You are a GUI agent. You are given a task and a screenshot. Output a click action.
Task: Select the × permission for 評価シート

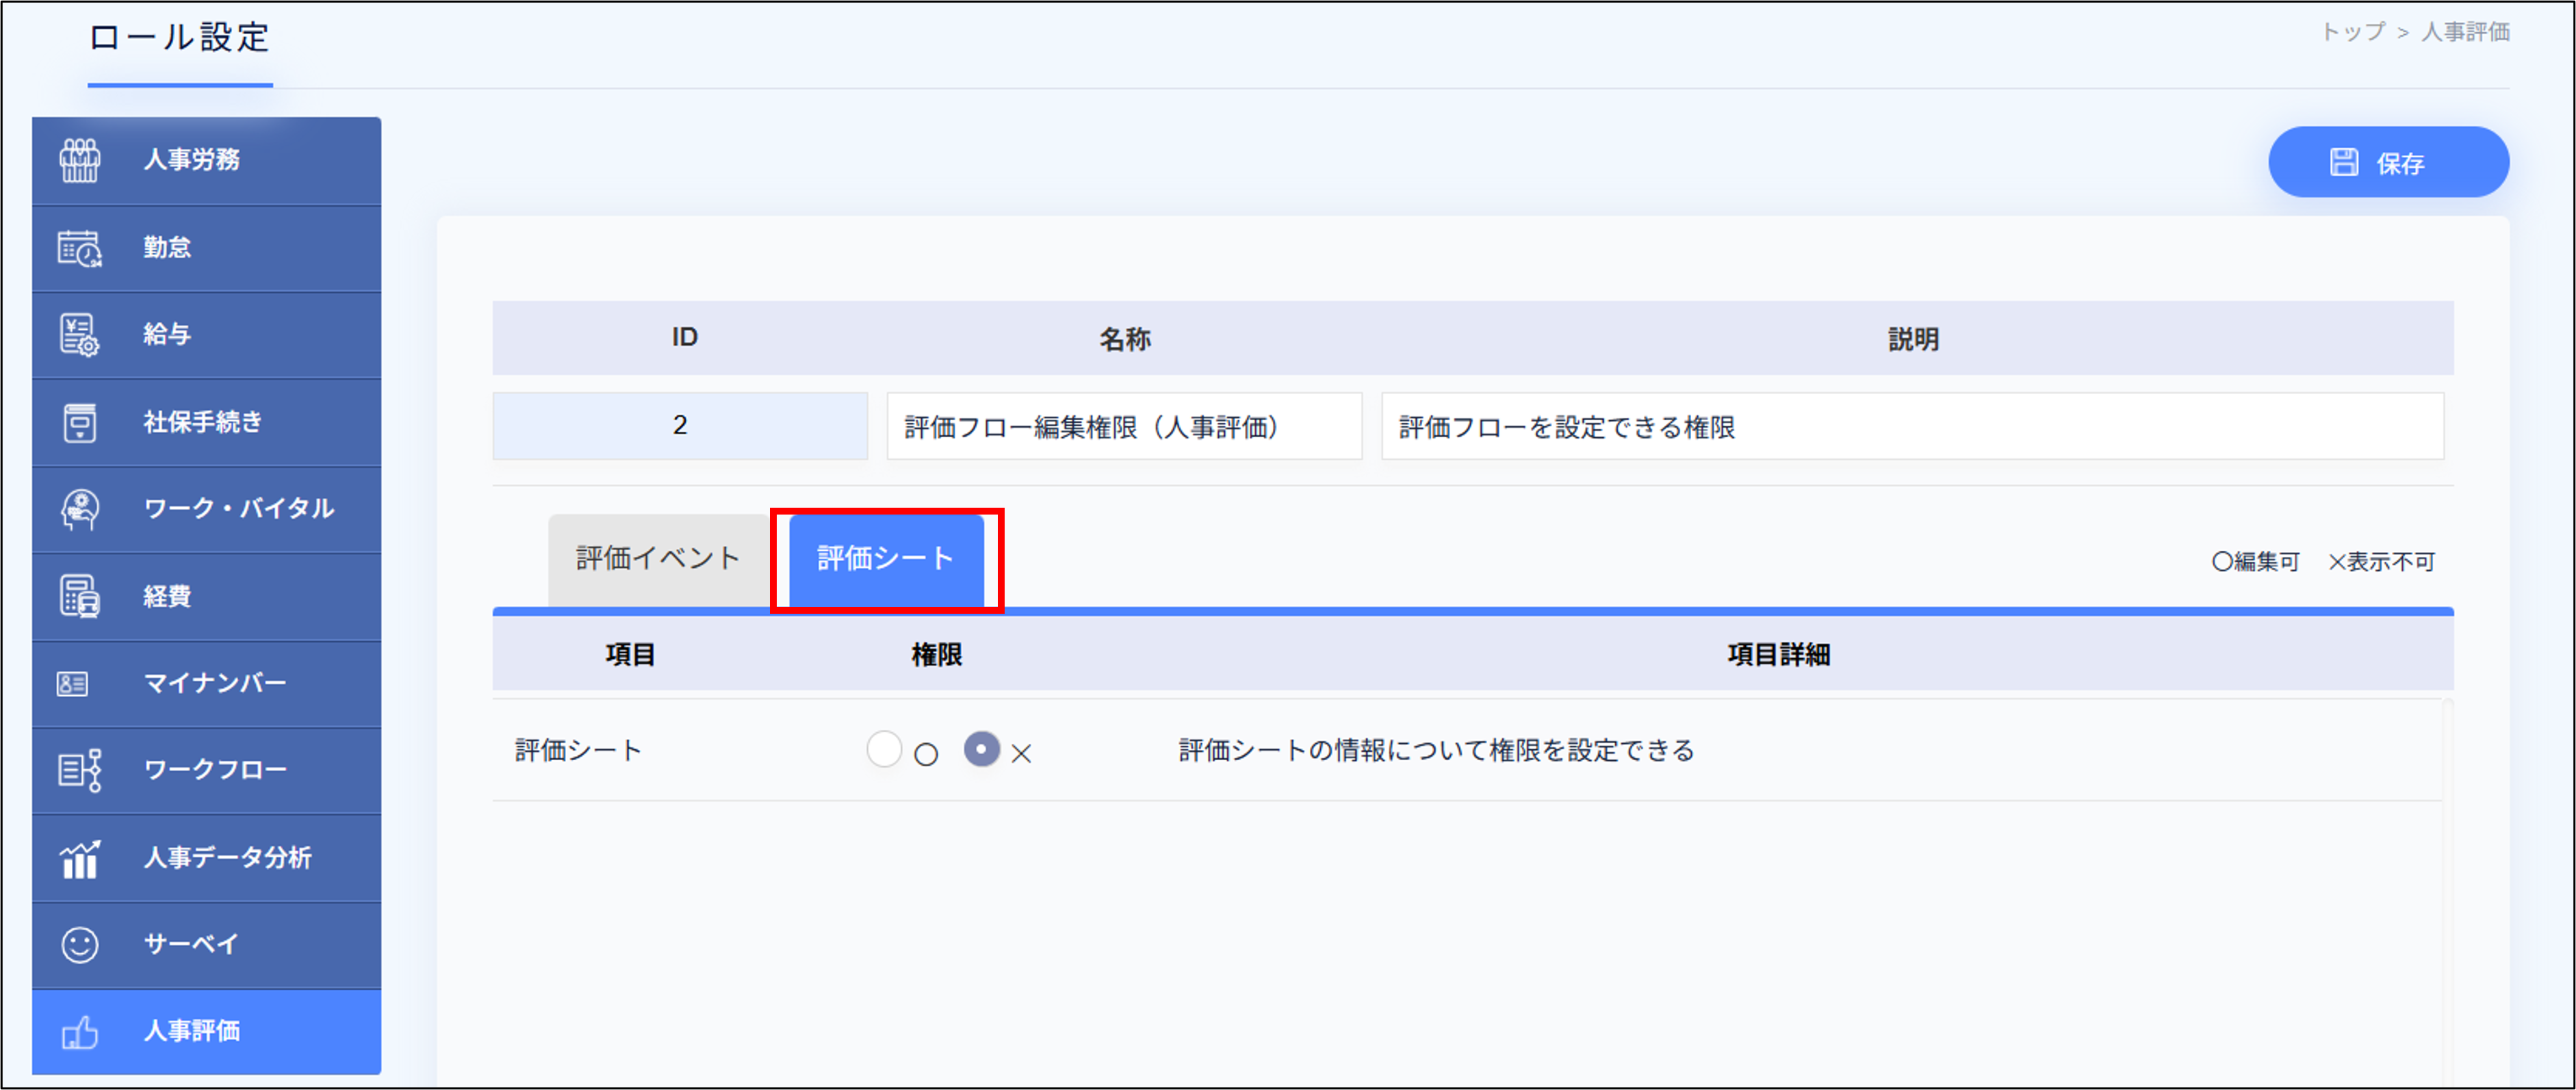click(x=982, y=749)
